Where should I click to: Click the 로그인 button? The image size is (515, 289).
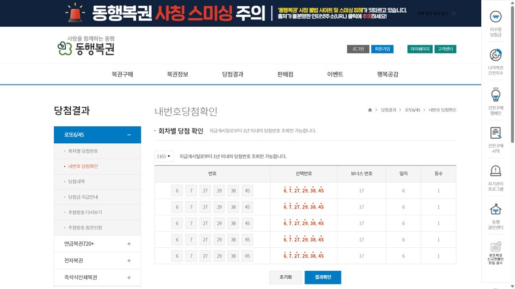coord(358,49)
